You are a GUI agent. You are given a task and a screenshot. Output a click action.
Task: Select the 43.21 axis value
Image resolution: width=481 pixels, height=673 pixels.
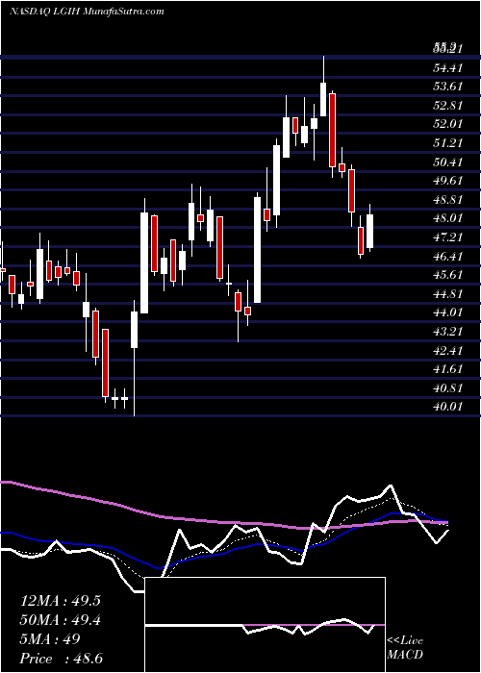(448, 332)
